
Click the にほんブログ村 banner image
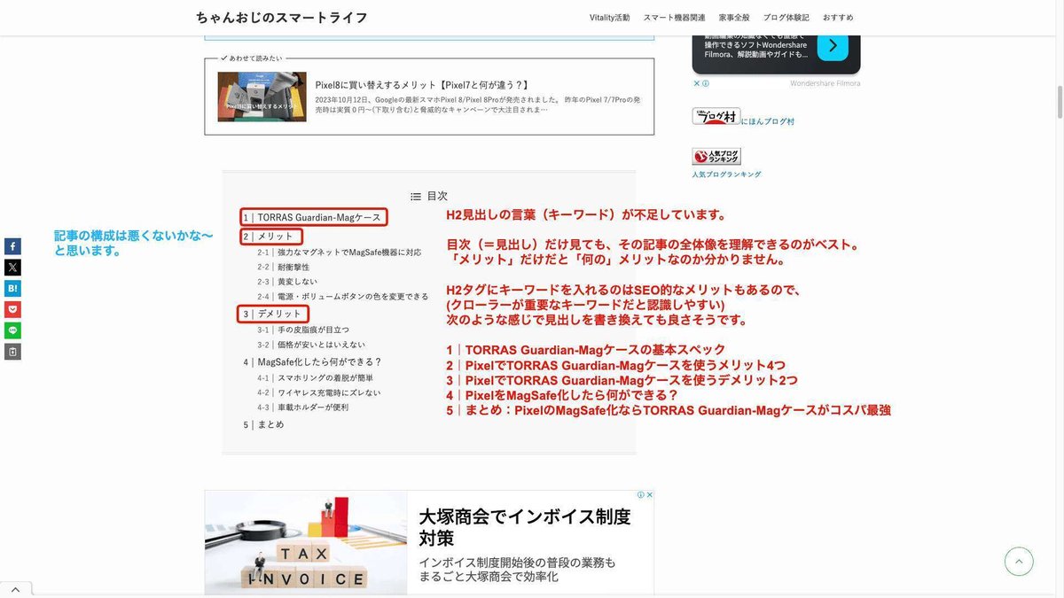tap(716, 116)
